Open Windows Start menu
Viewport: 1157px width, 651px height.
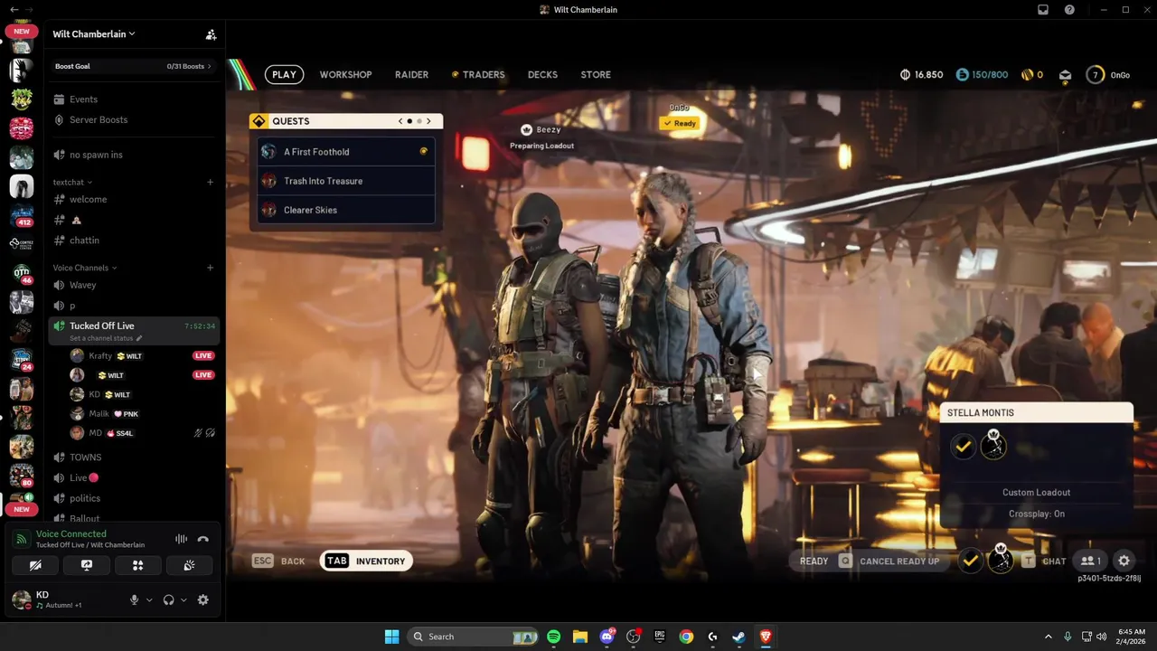(391, 637)
